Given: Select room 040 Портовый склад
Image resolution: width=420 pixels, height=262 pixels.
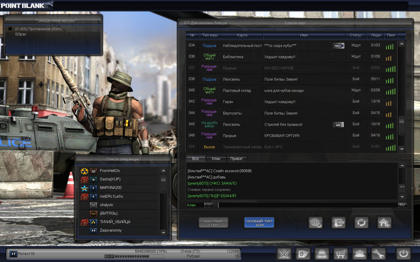Looking at the screenshot, I should [291, 91].
